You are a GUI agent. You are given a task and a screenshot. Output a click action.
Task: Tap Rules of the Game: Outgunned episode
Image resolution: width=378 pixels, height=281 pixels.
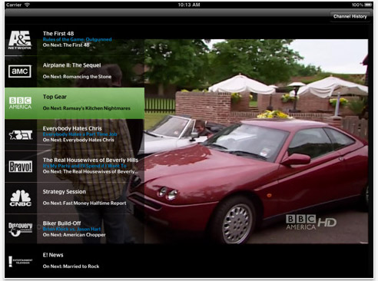point(77,39)
